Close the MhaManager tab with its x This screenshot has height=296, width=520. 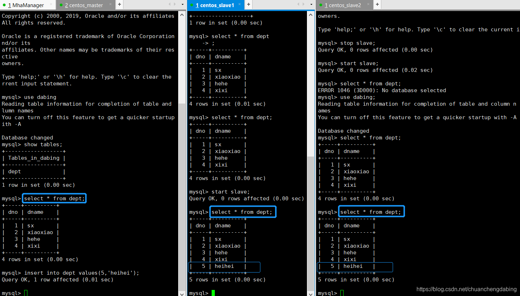(51, 4)
